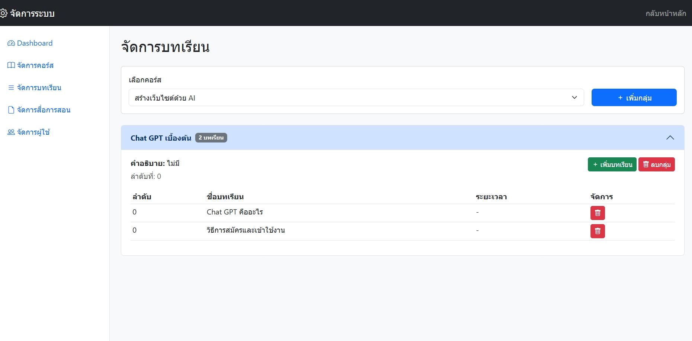Click the gear icon beside จัดการระบบ

3,14
